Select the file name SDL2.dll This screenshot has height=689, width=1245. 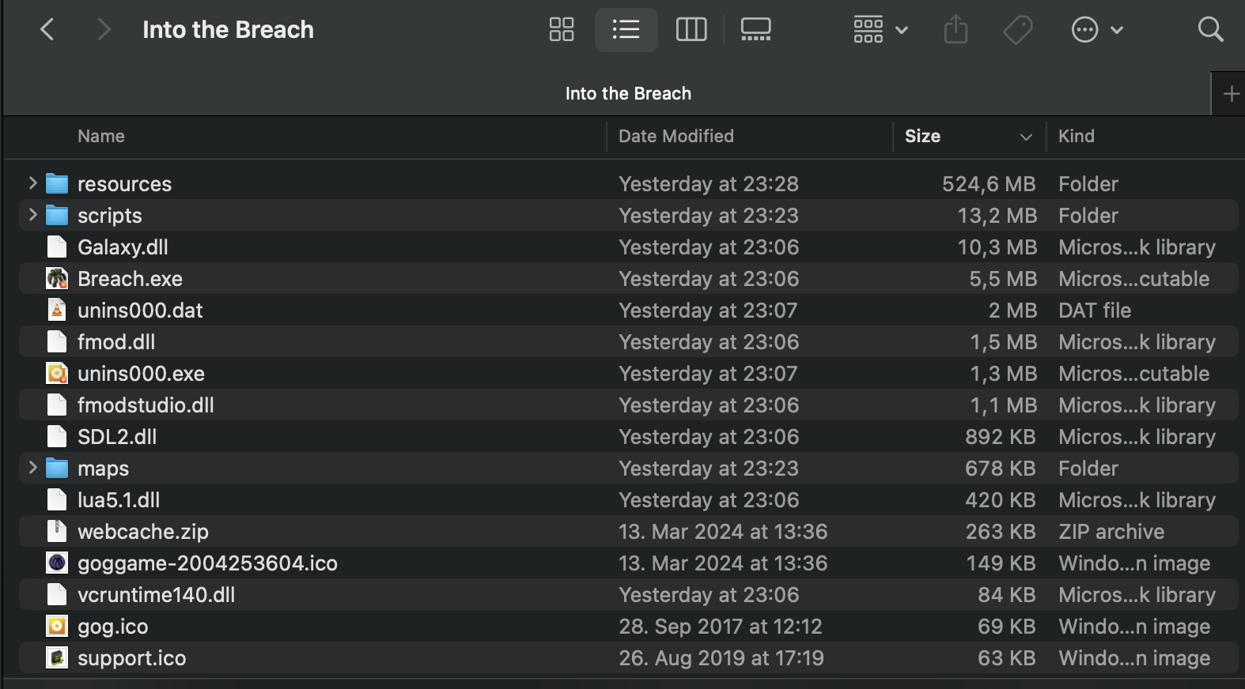coord(117,437)
